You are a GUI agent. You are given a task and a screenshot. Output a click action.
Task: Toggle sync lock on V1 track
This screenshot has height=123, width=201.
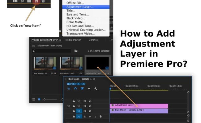(x=85, y=111)
